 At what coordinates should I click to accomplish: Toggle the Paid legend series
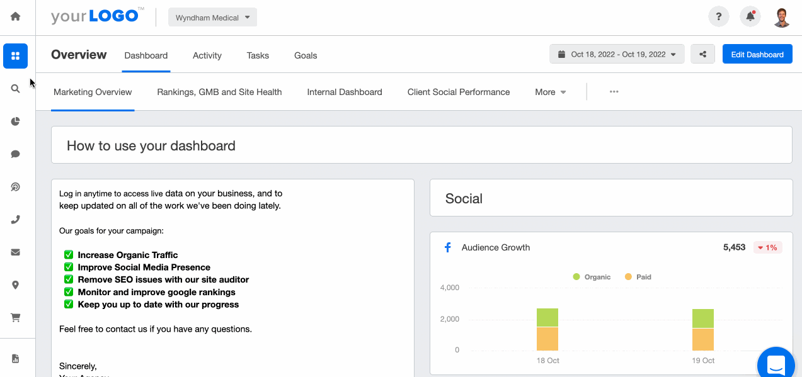(x=638, y=277)
